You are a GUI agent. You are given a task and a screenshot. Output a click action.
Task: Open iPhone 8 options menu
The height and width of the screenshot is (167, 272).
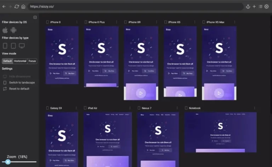[x=77, y=22]
